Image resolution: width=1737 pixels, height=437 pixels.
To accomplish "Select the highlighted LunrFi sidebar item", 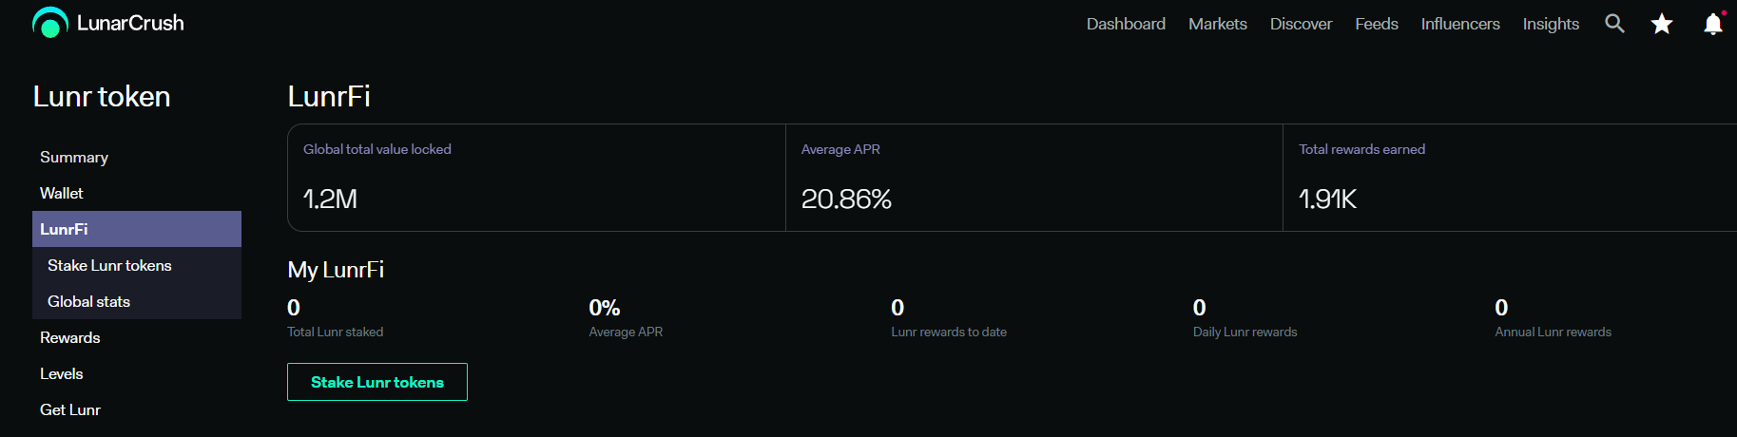I will (x=136, y=229).
